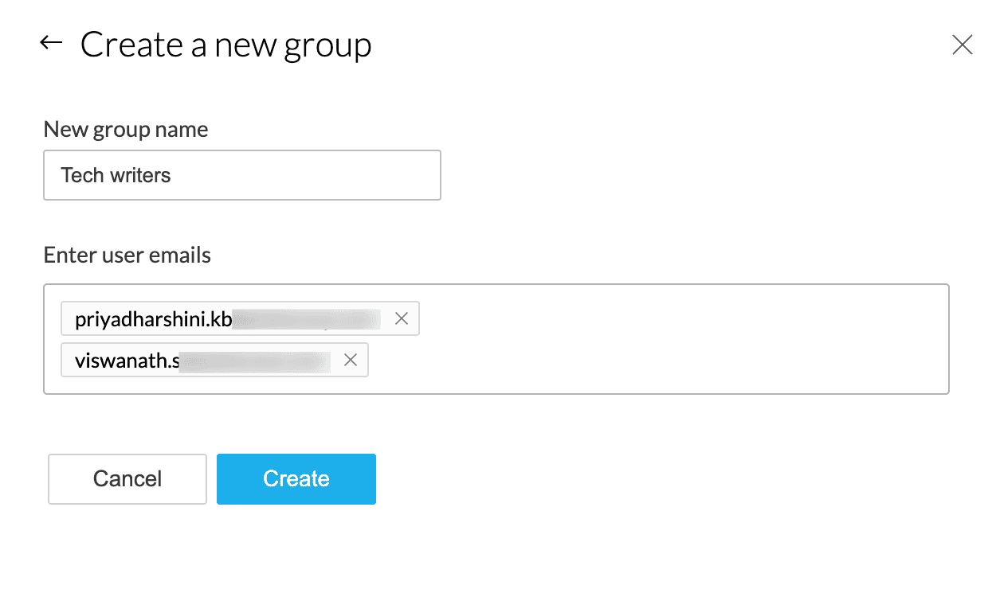The height and width of the screenshot is (589, 996).
Task: Click the 'Create a new group' heading
Action: (225, 45)
